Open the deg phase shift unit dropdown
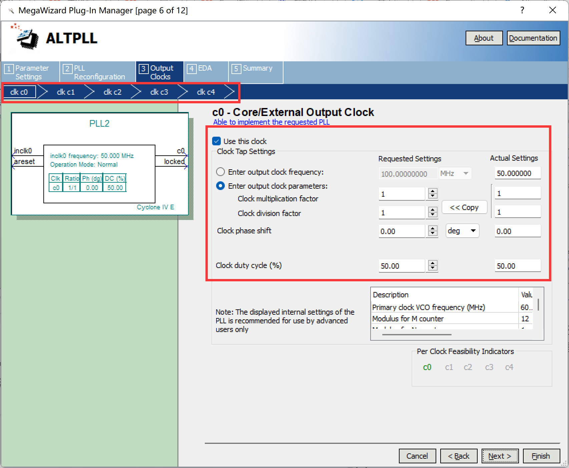The image size is (569, 468). [x=462, y=231]
